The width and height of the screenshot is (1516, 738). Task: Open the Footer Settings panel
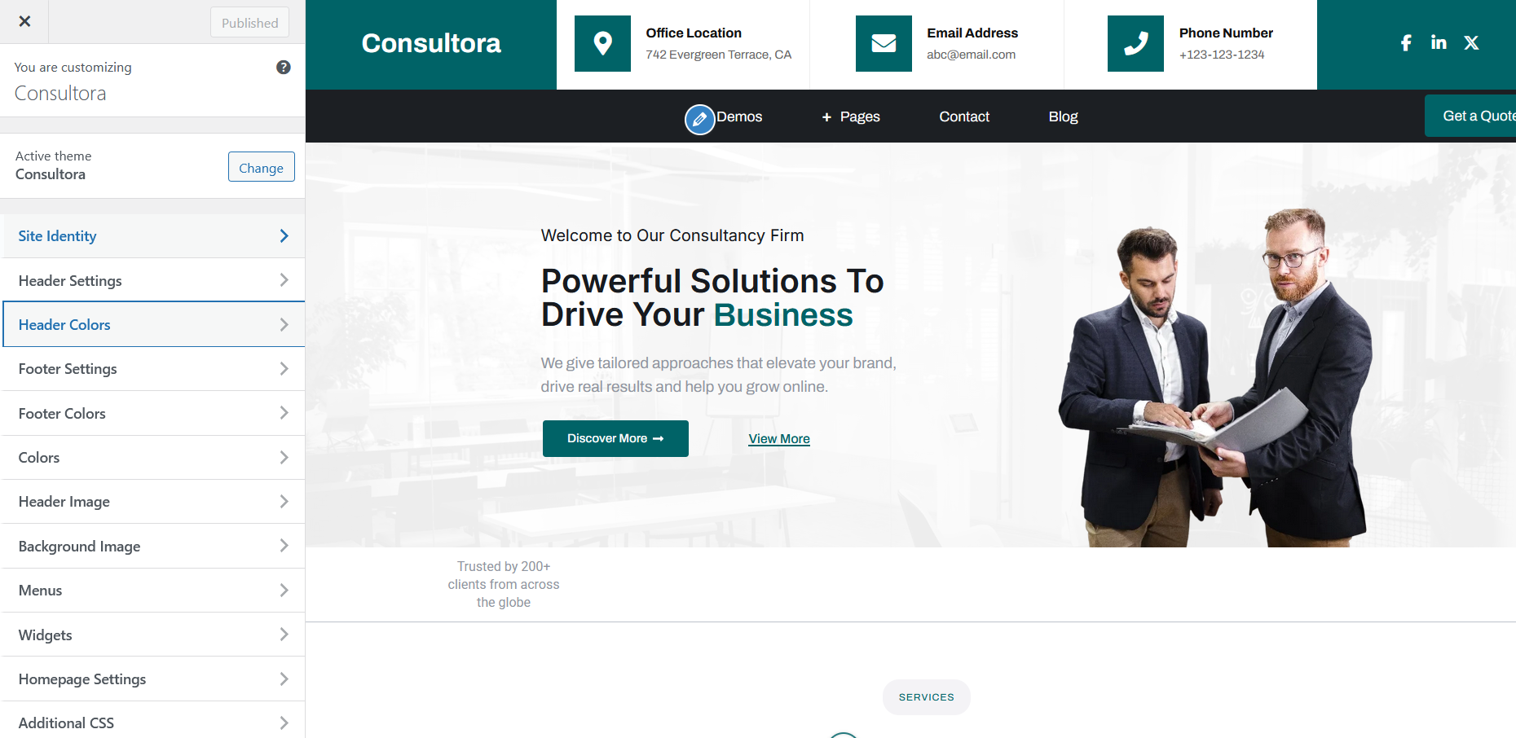click(x=153, y=369)
